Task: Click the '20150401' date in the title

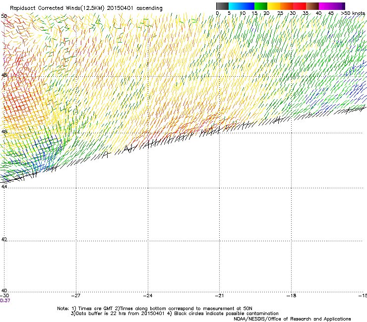Action: [120, 8]
